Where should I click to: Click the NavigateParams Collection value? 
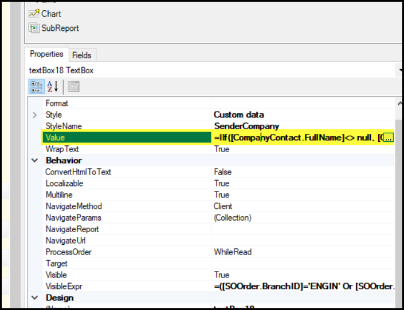(232, 218)
